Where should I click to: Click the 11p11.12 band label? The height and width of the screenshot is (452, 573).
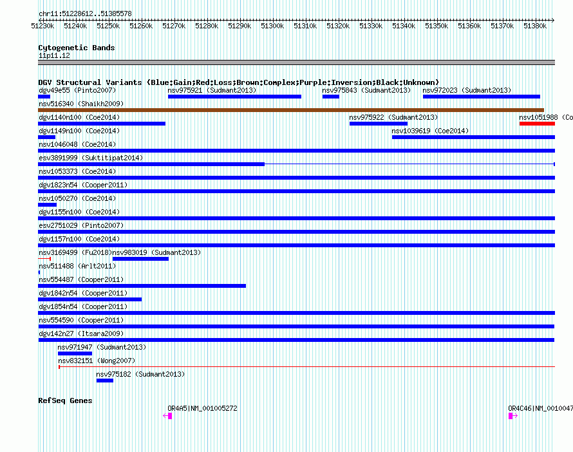54,55
